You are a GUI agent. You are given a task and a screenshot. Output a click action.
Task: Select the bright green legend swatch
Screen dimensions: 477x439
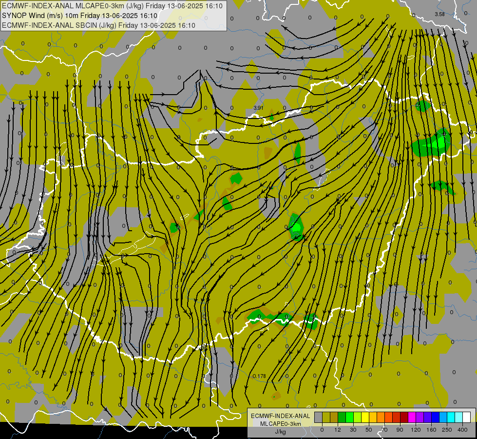click(349, 417)
